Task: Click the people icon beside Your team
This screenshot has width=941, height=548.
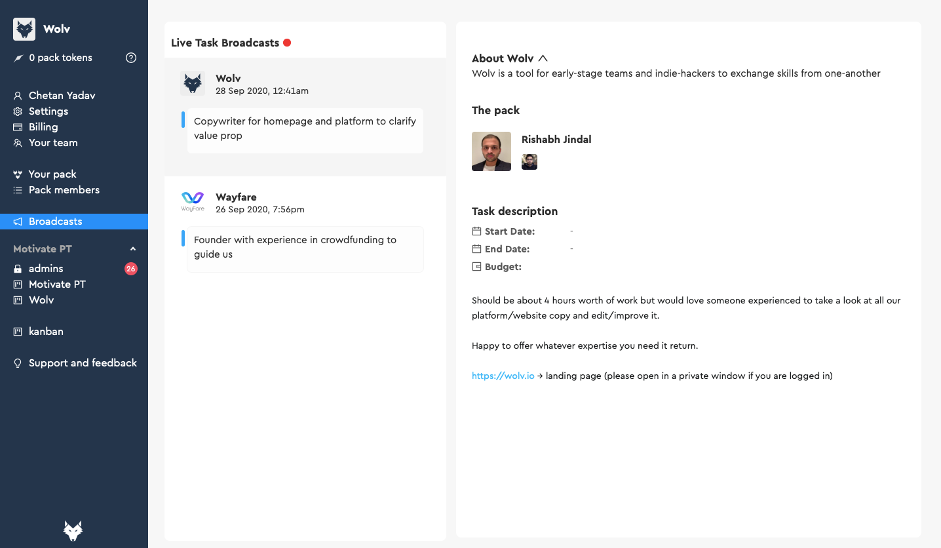Action: [x=18, y=143]
